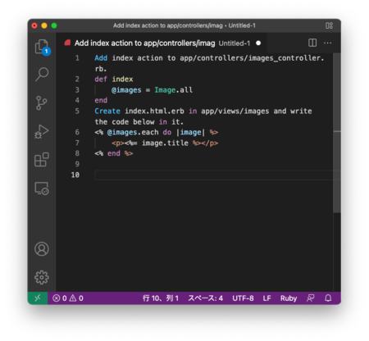Click the remote window indicator in status bar
The height and width of the screenshot is (341, 369).
[38, 298]
